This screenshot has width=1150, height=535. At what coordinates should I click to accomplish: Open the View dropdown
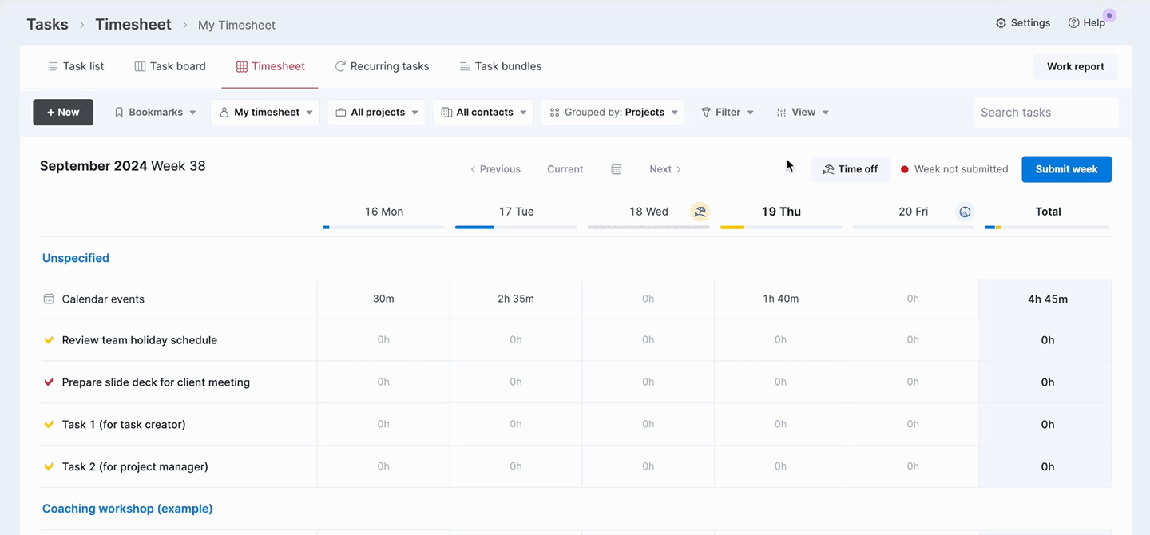(x=803, y=113)
